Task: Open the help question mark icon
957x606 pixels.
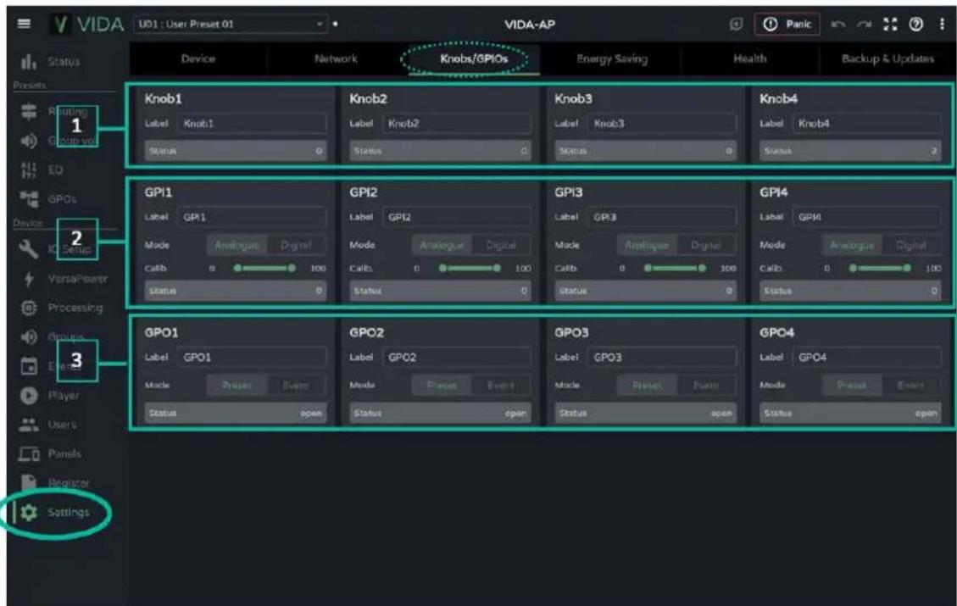Action: pyautogui.click(x=916, y=25)
